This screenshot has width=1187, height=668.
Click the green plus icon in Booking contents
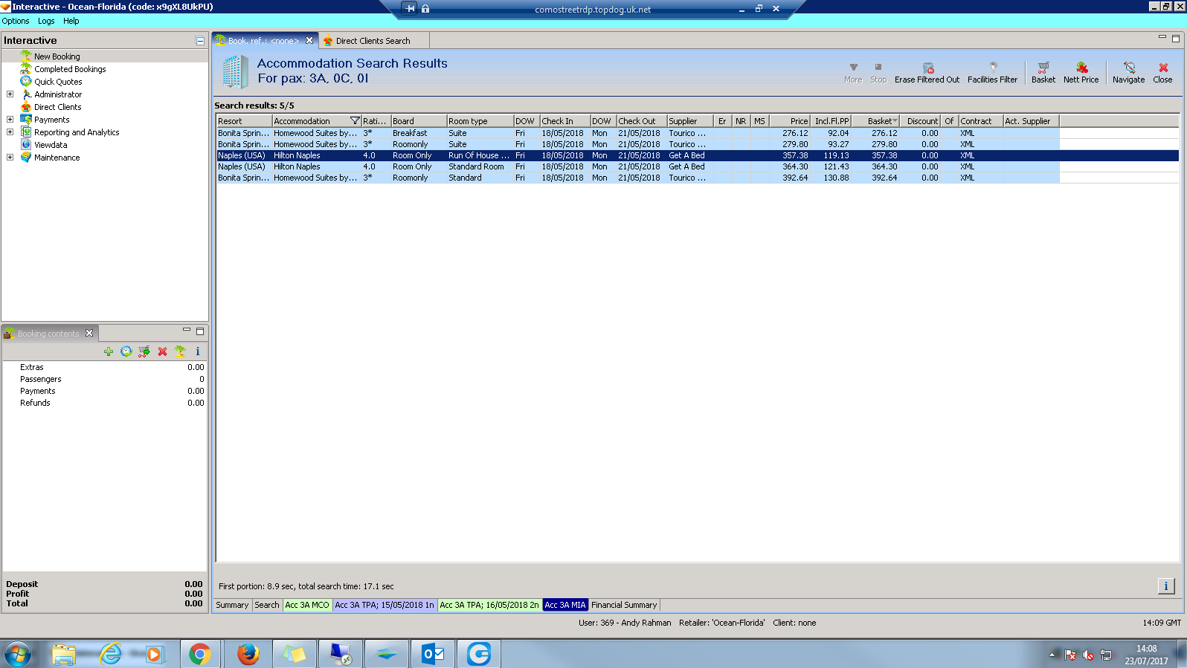click(109, 351)
